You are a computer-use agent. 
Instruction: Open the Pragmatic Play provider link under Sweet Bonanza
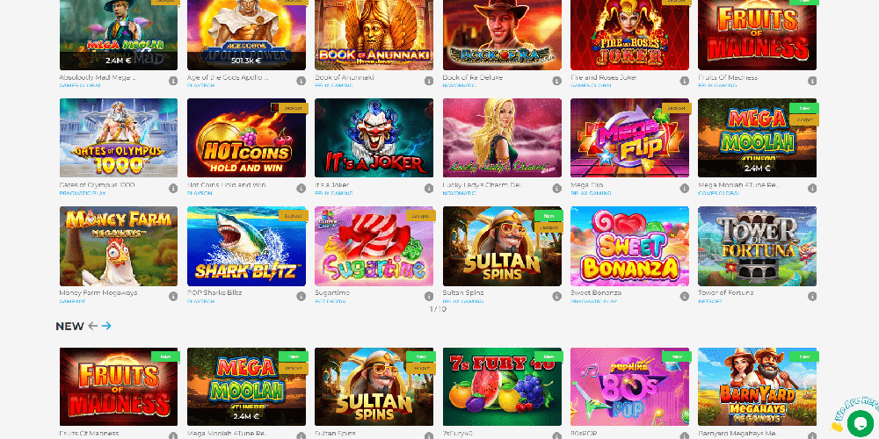click(593, 301)
